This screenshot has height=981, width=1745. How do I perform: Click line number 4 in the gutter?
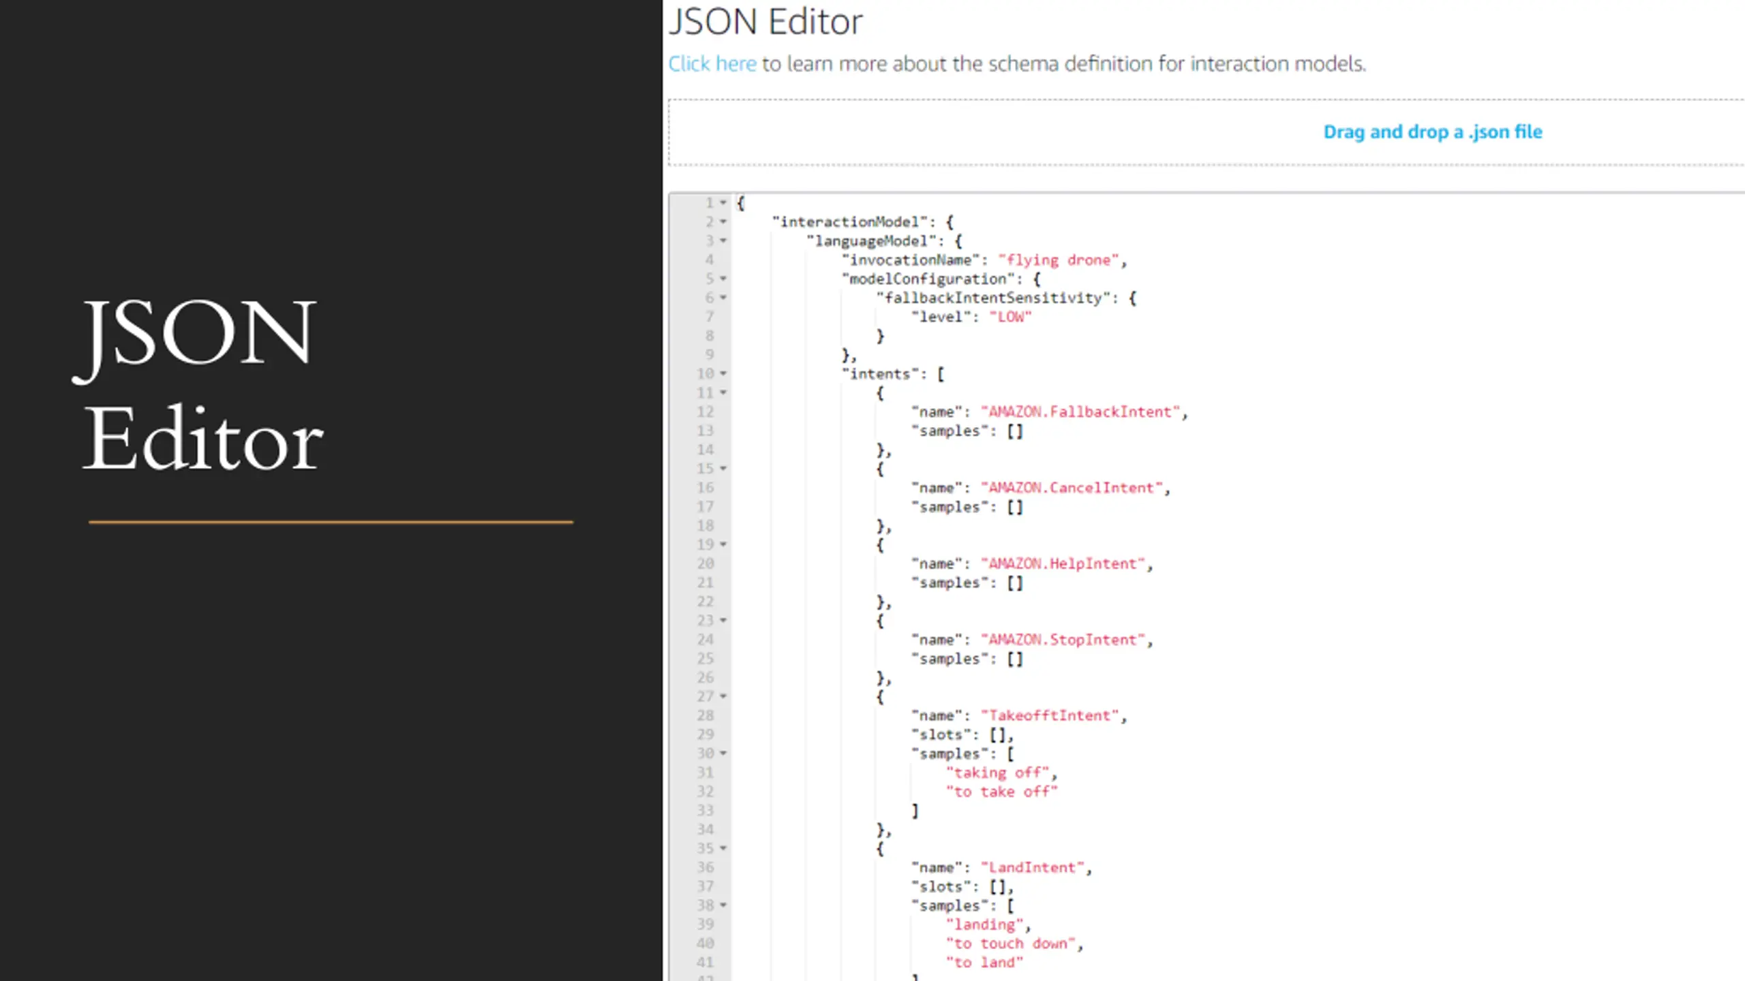click(x=710, y=260)
